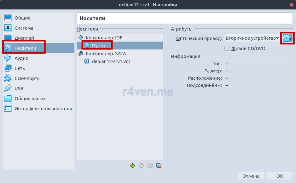Go to the Сеть settings section
This screenshot has width=296, height=183.
tap(20, 68)
